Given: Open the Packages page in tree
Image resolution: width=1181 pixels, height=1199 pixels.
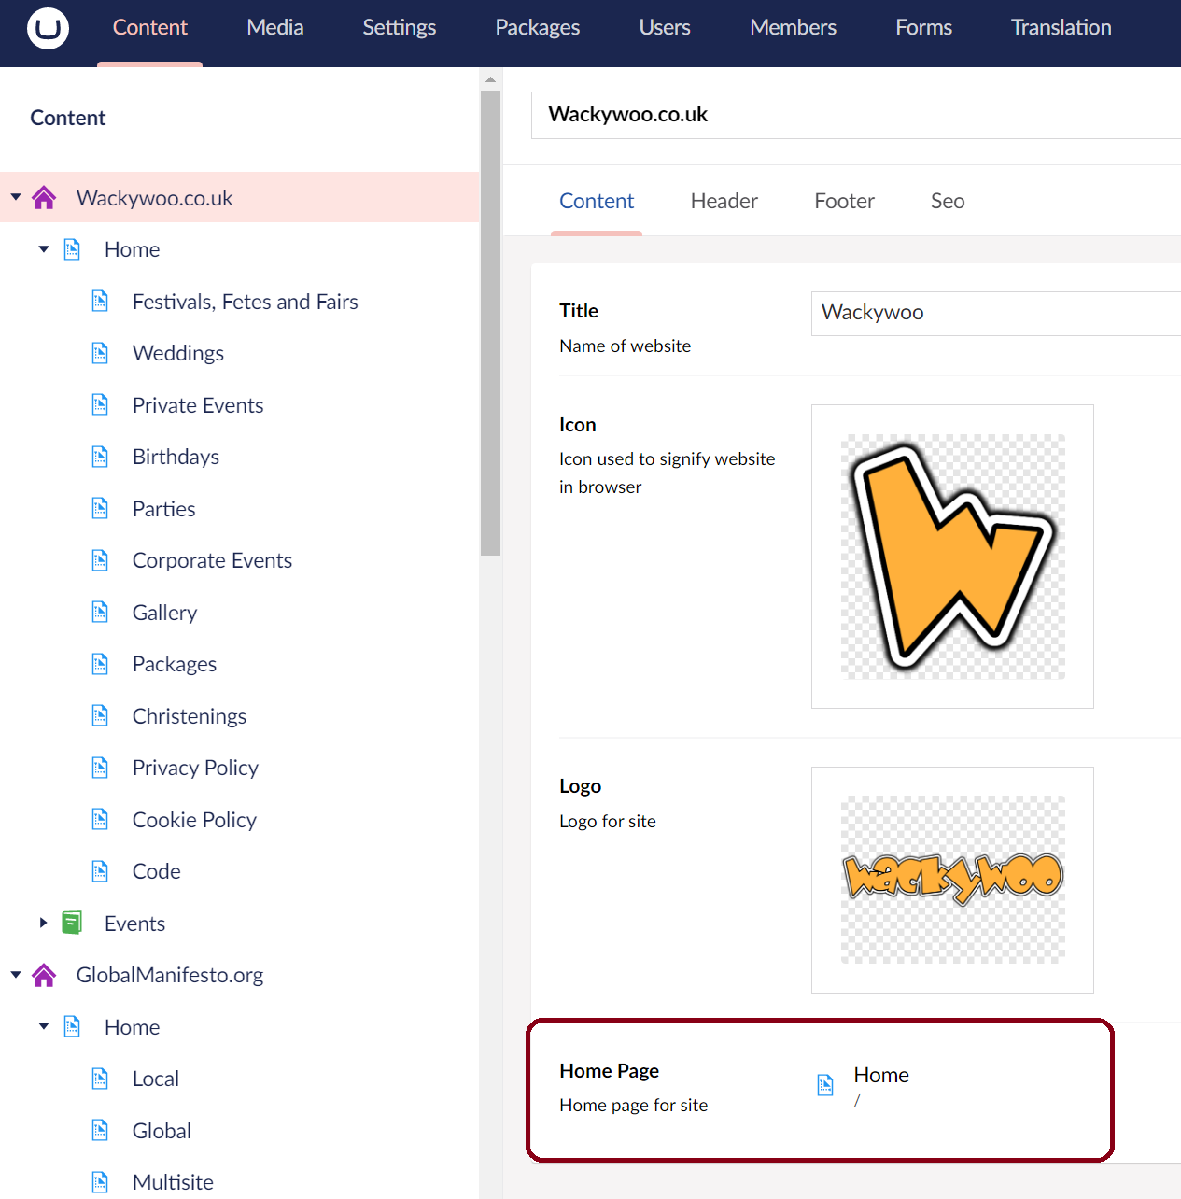Looking at the screenshot, I should [x=175, y=664].
